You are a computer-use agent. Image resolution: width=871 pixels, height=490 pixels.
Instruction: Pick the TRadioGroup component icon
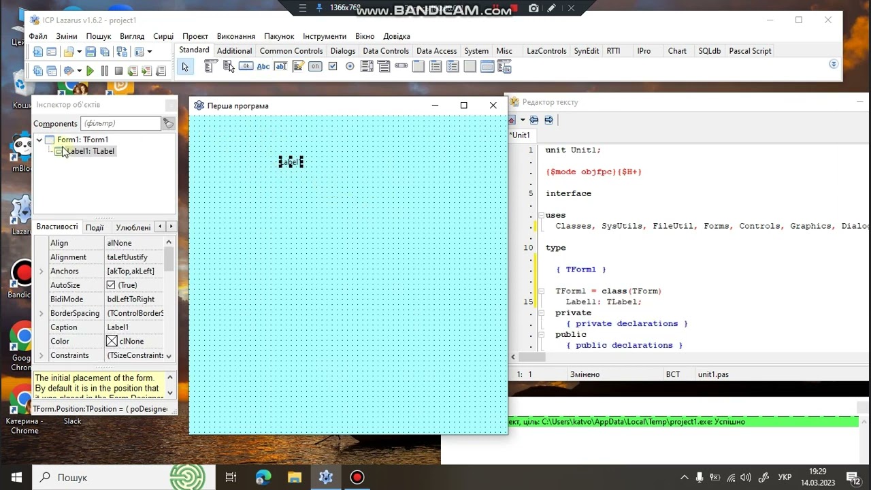point(435,66)
